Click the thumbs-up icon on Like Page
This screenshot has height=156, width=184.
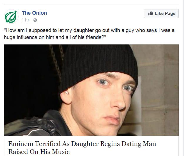coord(150,13)
